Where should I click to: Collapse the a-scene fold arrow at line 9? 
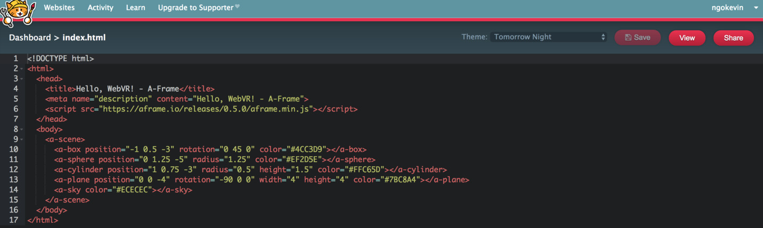coord(22,139)
